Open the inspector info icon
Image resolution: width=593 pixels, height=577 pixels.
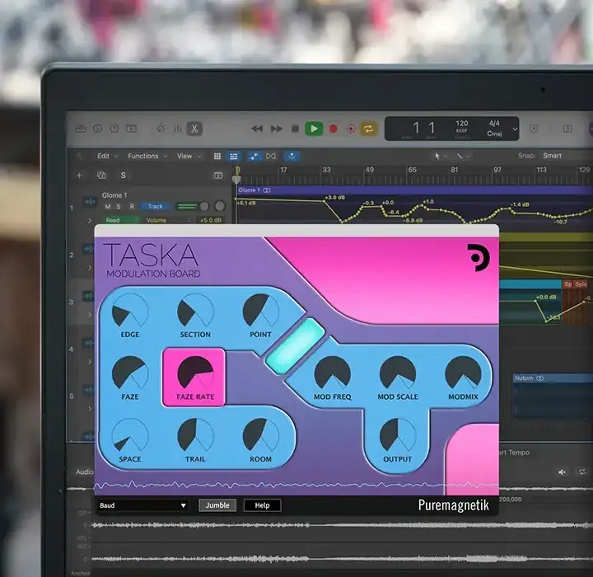pyautogui.click(x=97, y=129)
